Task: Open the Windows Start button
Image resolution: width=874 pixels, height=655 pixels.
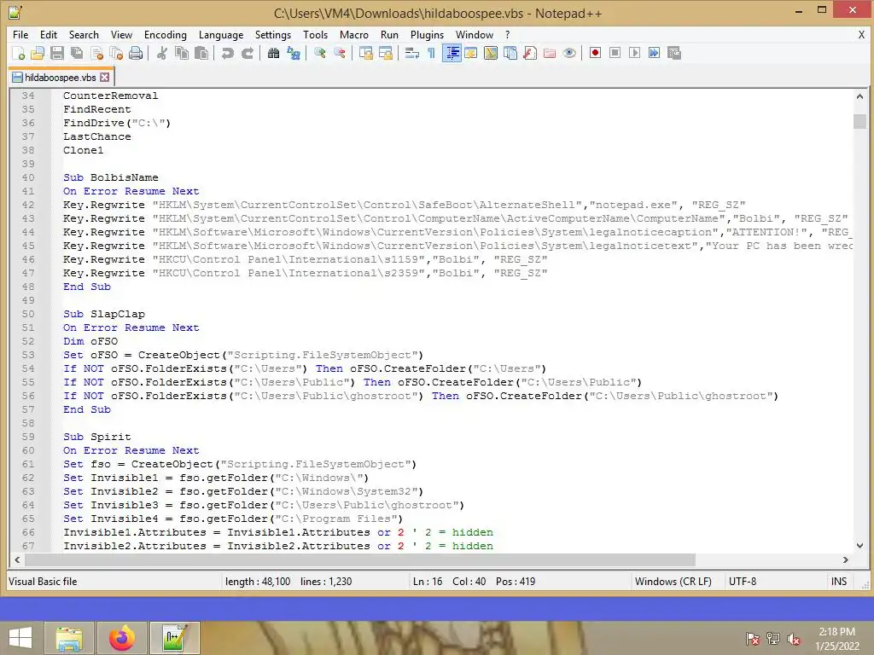Action: tap(20, 638)
